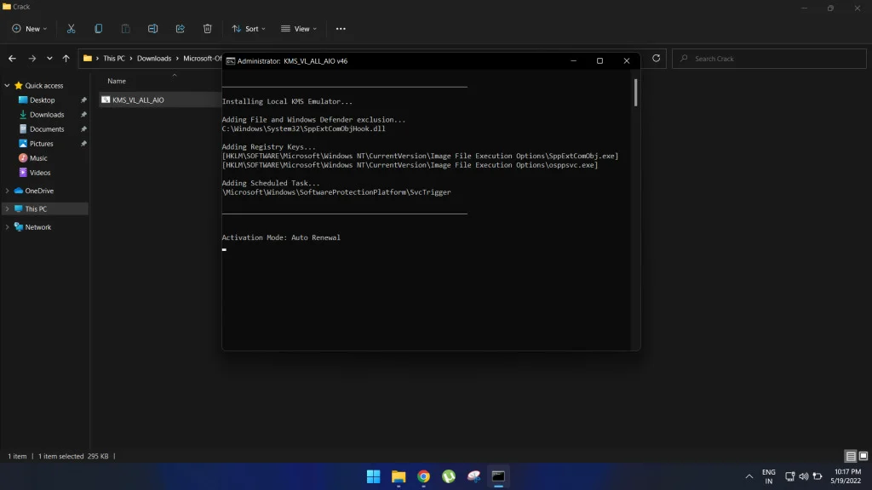Click the Search Crack field

(x=769, y=59)
